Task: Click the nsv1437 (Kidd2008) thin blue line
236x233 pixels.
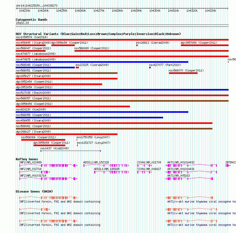Action: click(x=71, y=151)
